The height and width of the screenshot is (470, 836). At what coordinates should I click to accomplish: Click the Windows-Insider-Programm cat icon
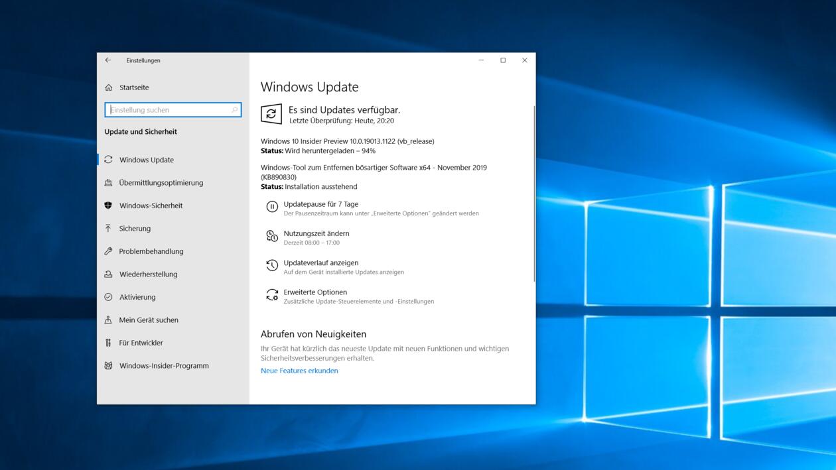point(109,366)
